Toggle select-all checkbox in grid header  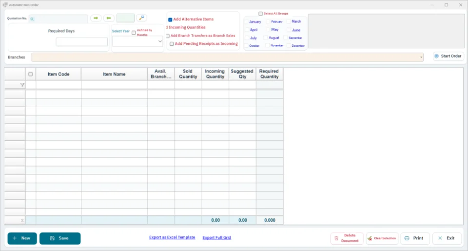(30, 74)
